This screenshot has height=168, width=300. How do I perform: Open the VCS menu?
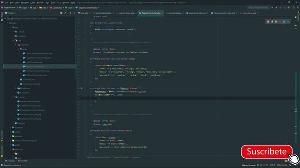point(59,3)
